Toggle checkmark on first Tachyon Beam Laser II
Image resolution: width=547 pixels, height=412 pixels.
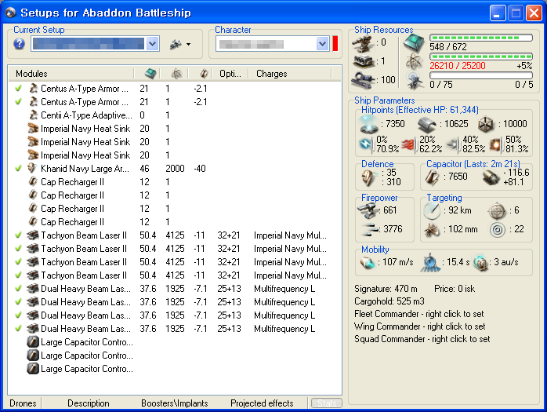(19, 235)
